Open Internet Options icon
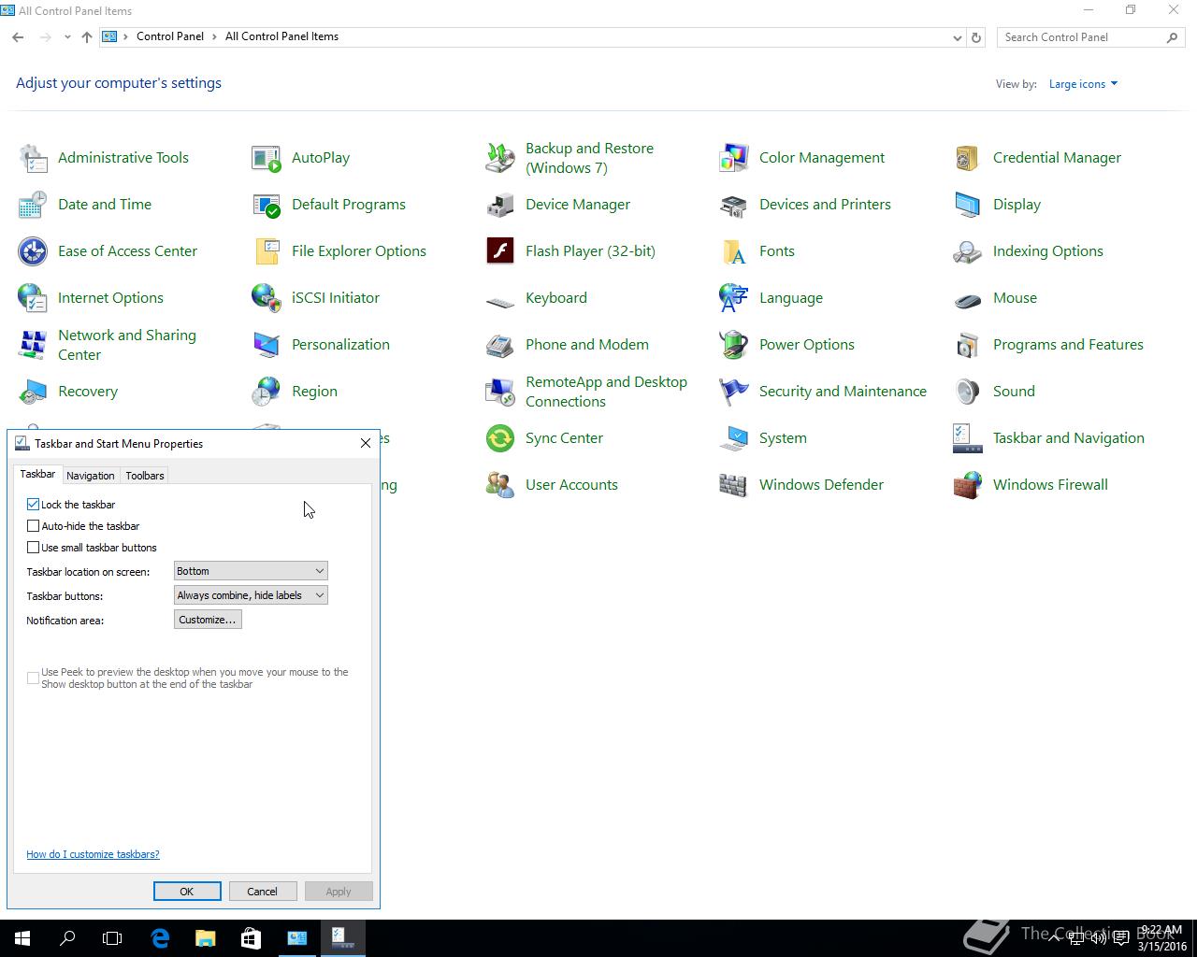Image resolution: width=1197 pixels, height=957 pixels. pyautogui.click(x=33, y=298)
